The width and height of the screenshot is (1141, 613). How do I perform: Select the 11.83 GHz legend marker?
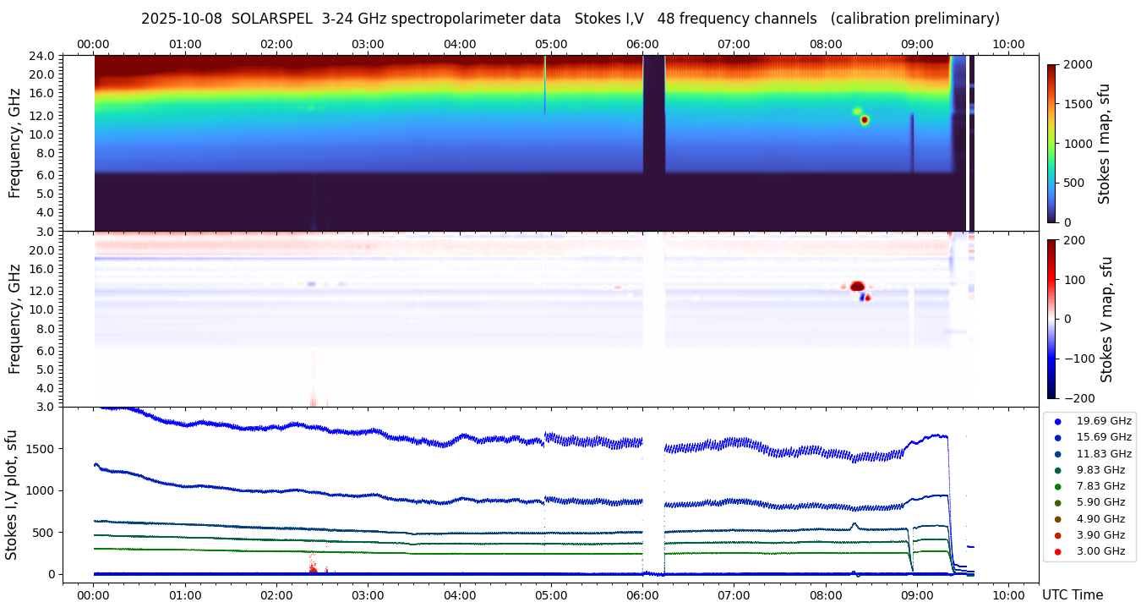click(x=1057, y=454)
